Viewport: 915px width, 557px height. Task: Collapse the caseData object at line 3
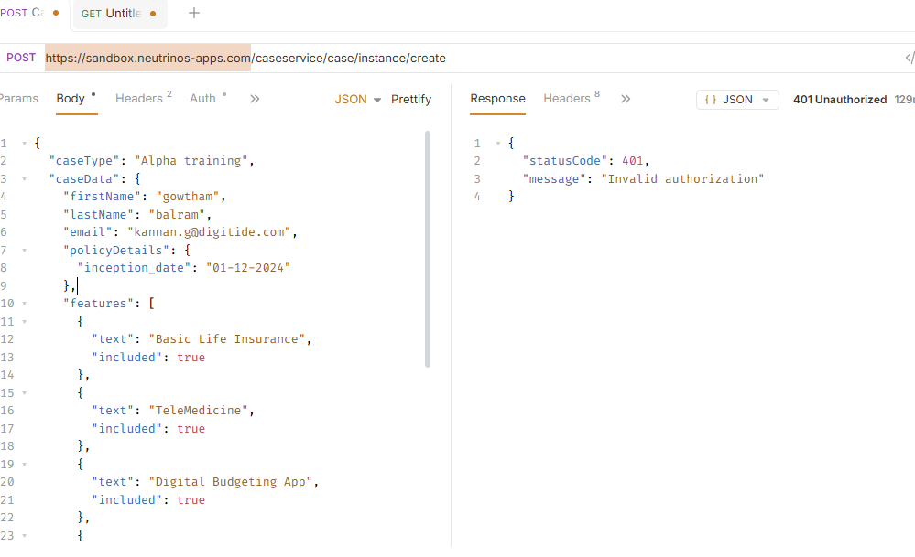tap(25, 179)
